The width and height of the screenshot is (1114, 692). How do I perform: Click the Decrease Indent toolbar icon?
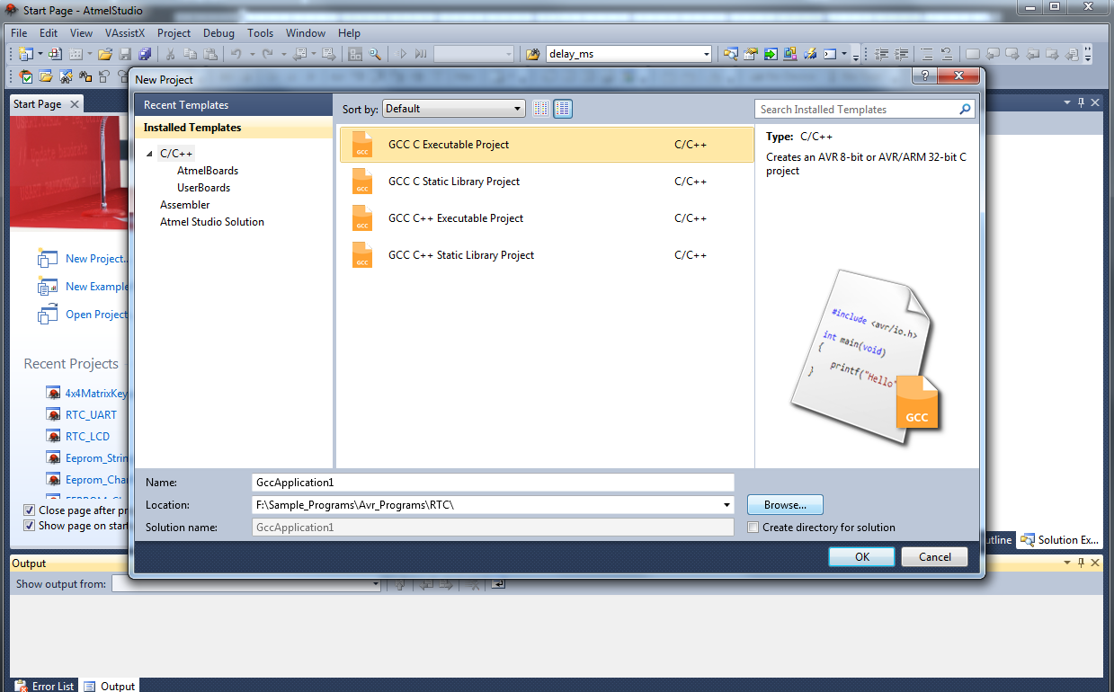pyautogui.click(x=881, y=54)
